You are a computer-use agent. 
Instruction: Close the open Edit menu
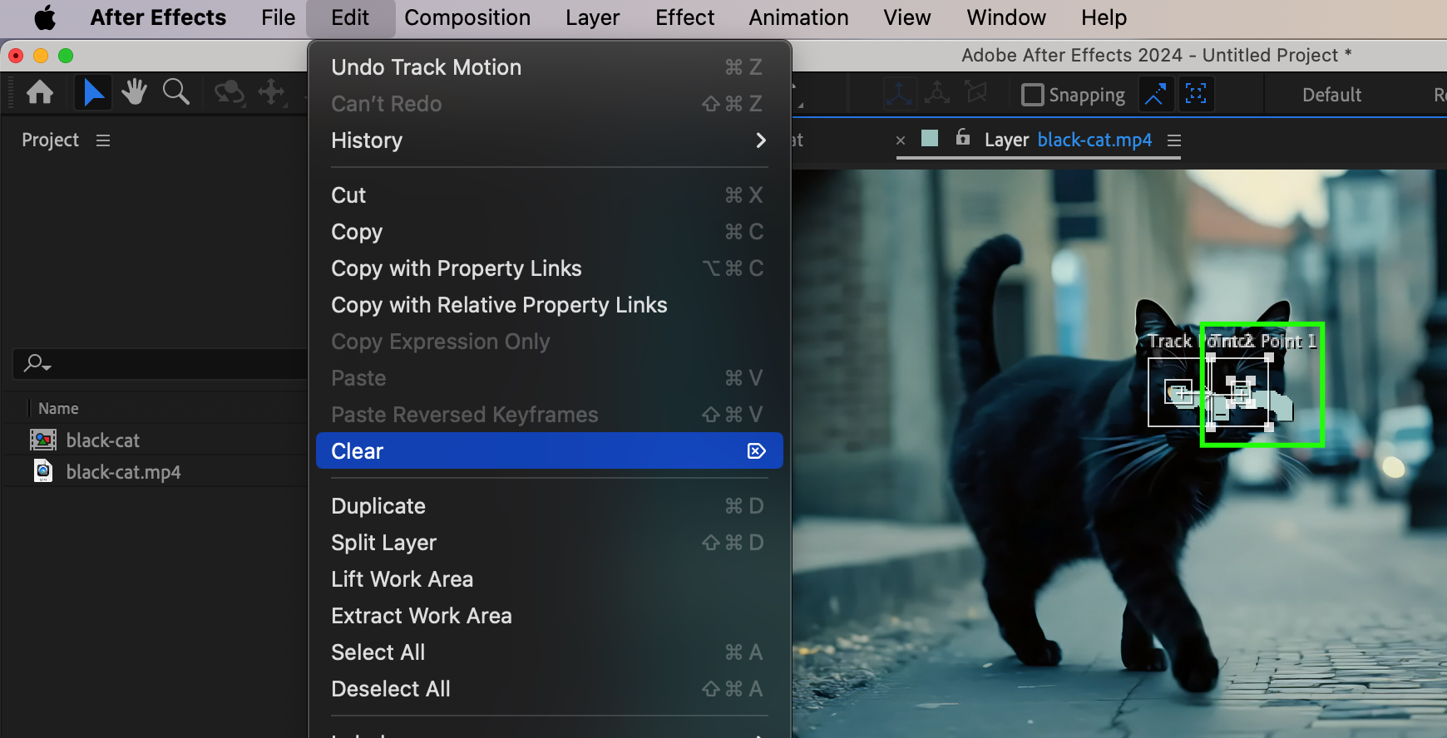350,17
